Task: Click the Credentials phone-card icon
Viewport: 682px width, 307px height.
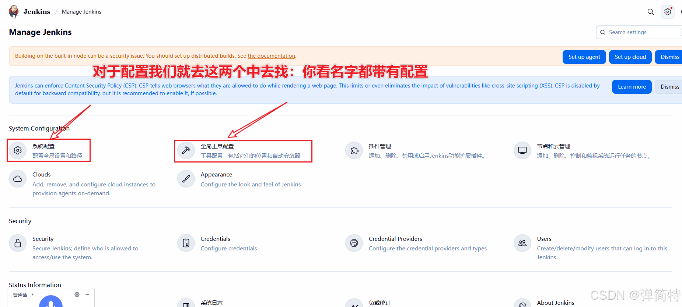Action: pos(186,243)
